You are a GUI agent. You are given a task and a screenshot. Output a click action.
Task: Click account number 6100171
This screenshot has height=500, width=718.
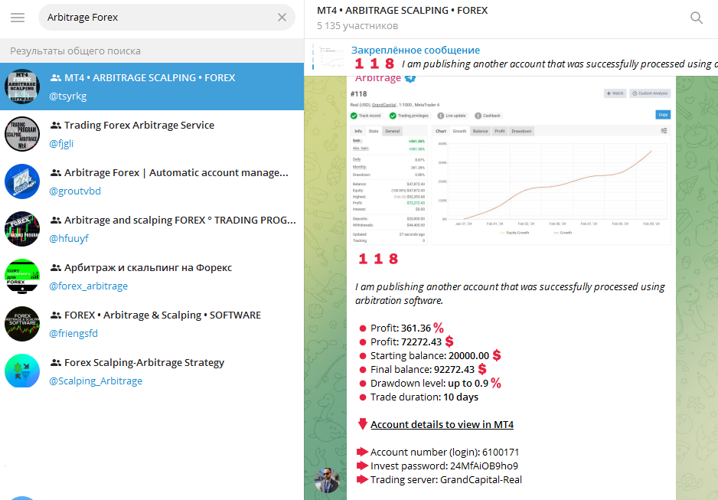point(501,453)
